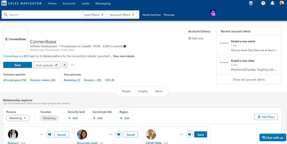
Task: Click the LinkedIn Sales Navigator logo
Action: (22, 3)
